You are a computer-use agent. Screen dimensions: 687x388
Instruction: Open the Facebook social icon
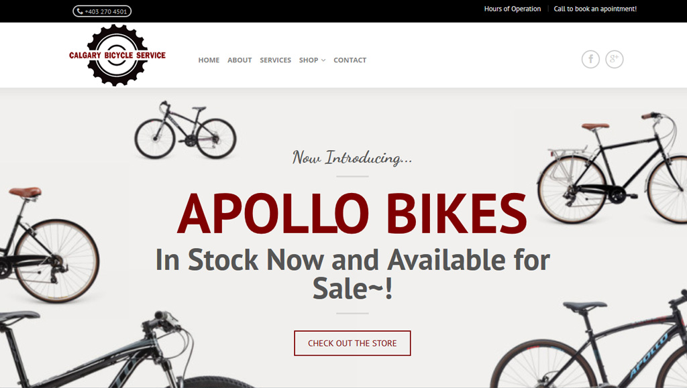[590, 59]
